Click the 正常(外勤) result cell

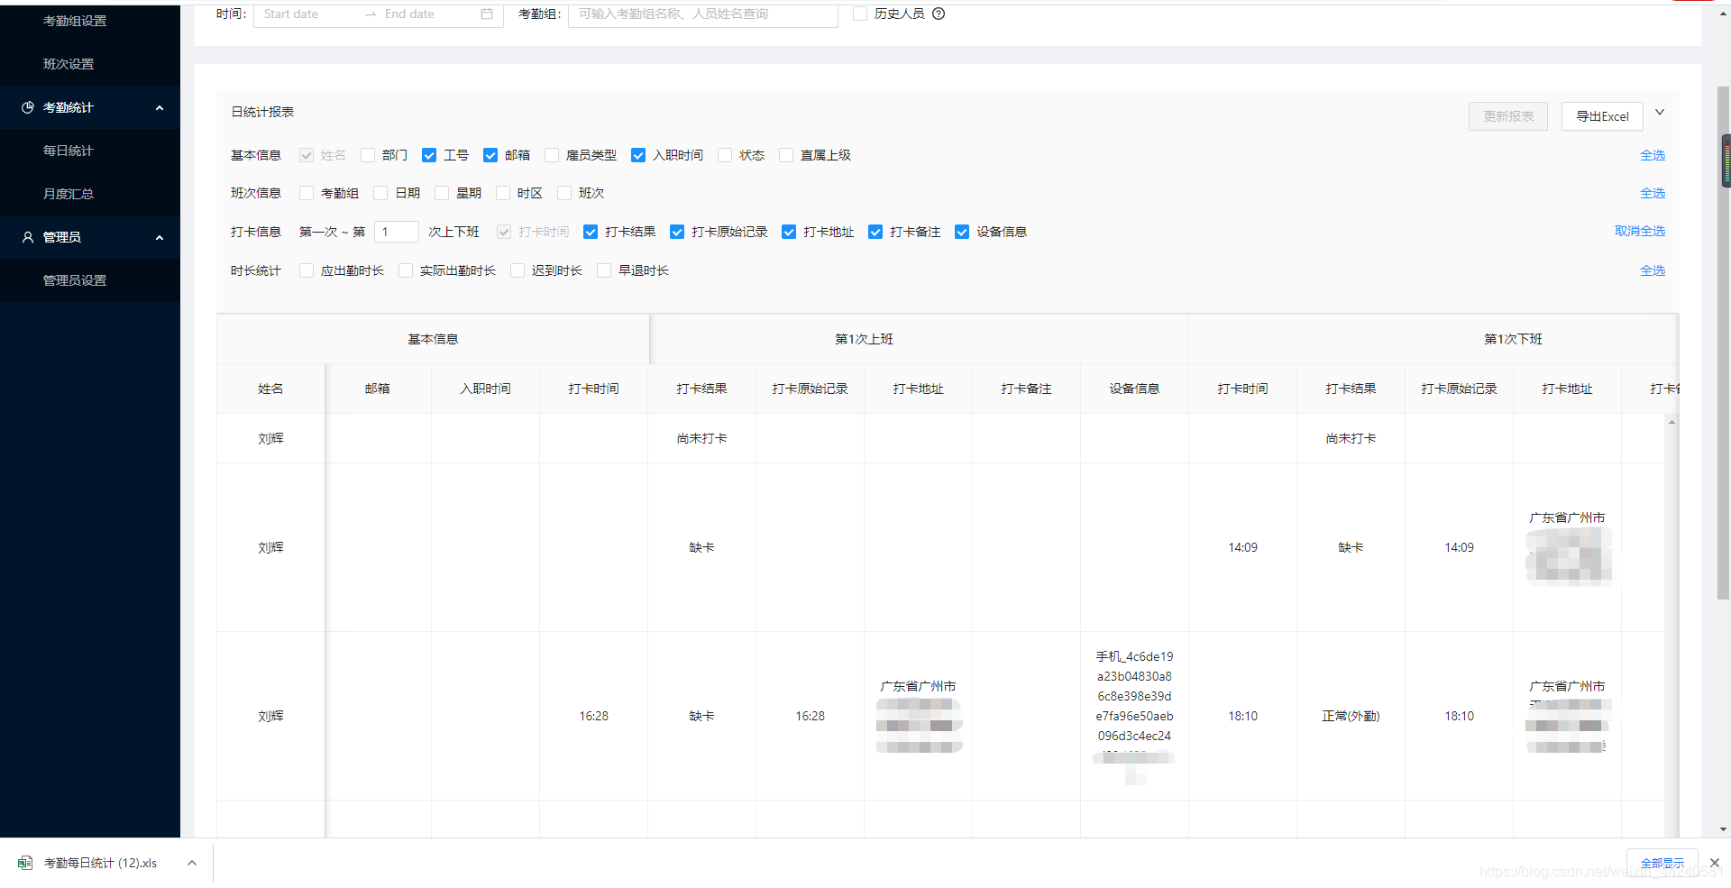coord(1351,716)
